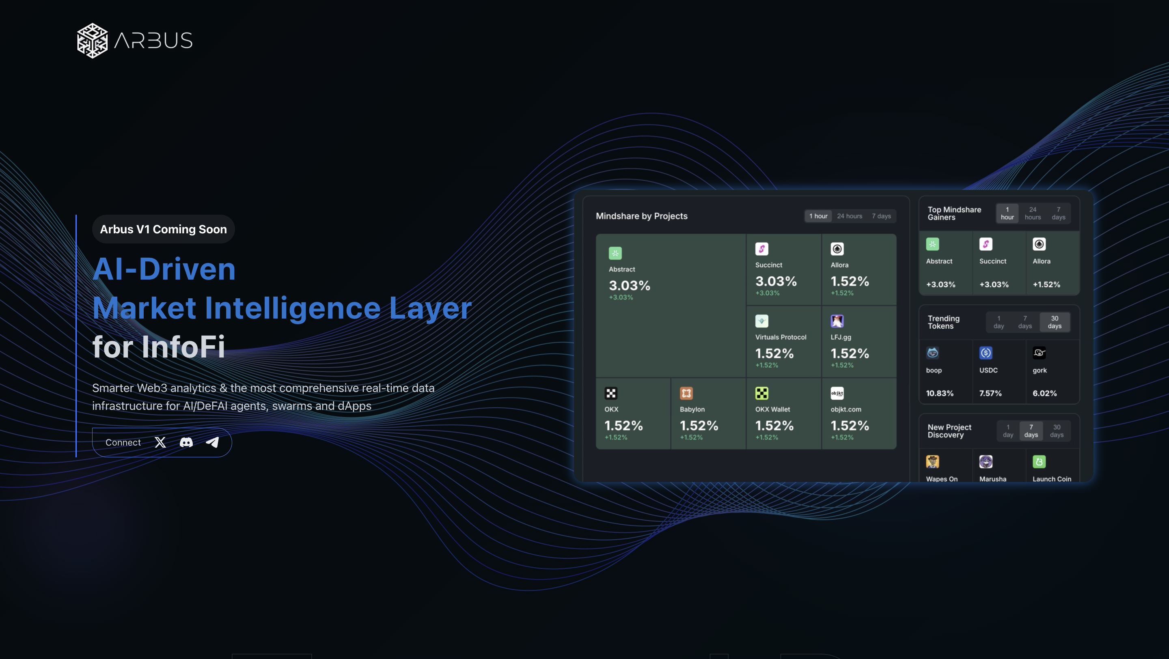The width and height of the screenshot is (1169, 659).
Task: Open the Telegram channel icon
Action: tap(212, 442)
